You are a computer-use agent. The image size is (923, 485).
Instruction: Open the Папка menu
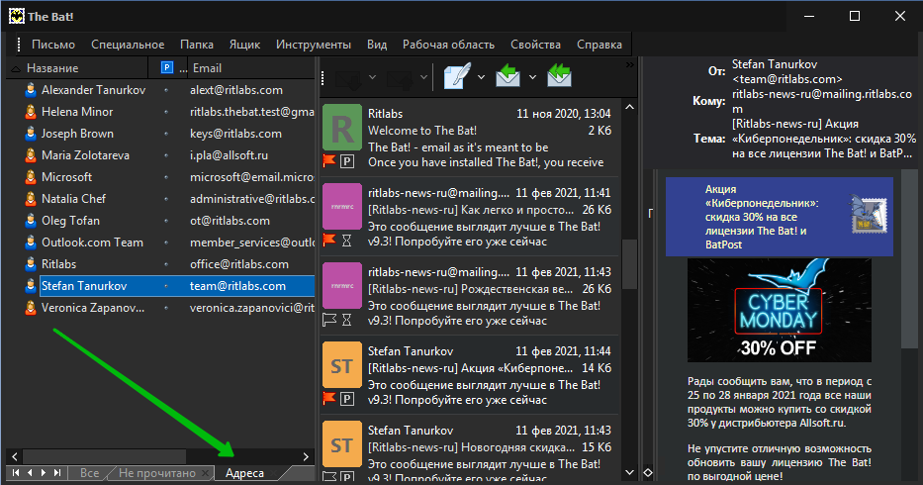(197, 45)
